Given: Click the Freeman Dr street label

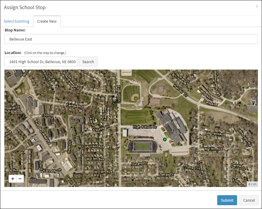Looking at the screenshot, I should (202, 170).
